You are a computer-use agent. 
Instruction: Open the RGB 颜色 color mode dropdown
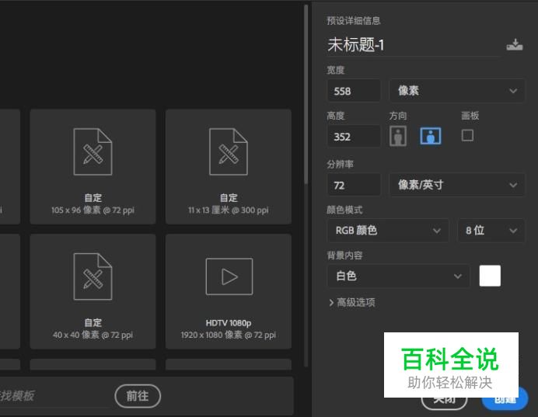(388, 231)
